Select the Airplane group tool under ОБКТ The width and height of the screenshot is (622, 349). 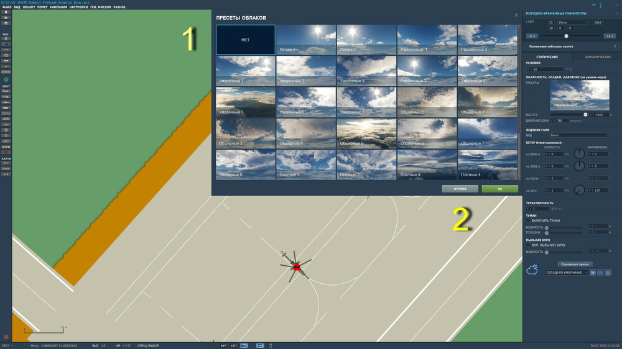6,91
